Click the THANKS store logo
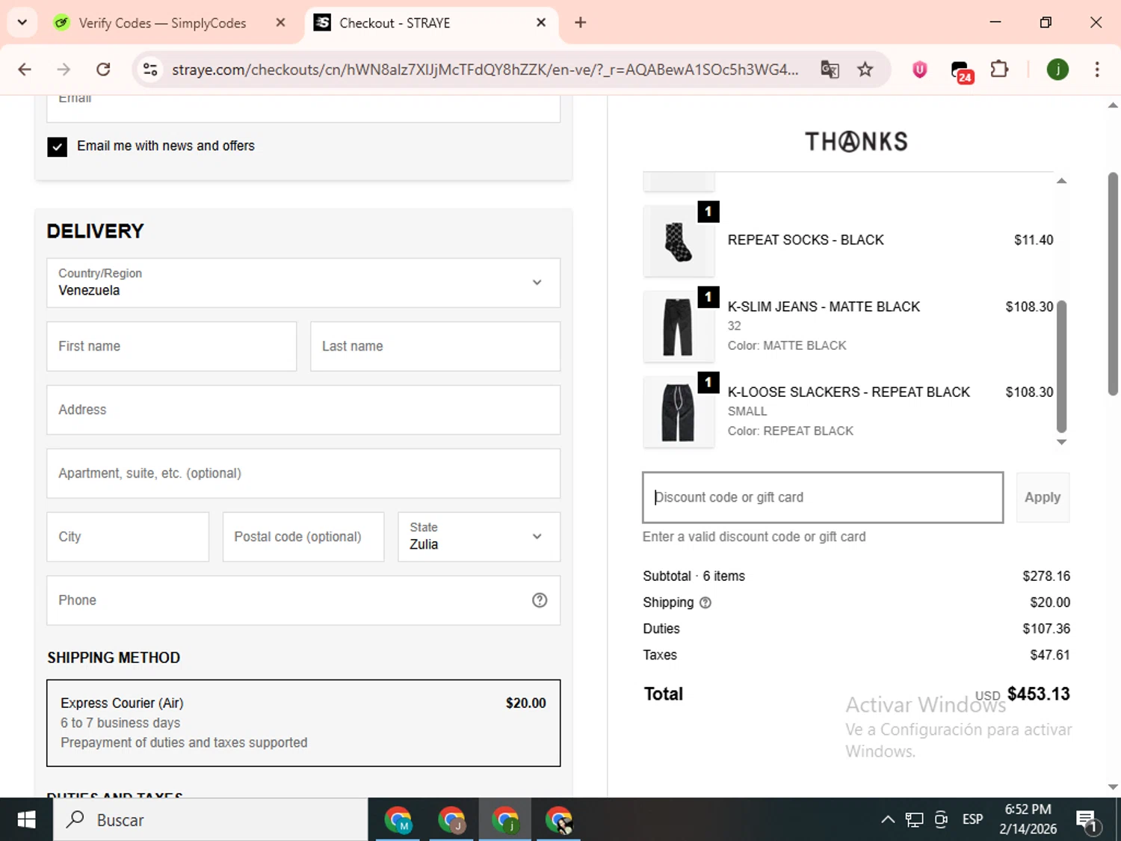 click(856, 141)
